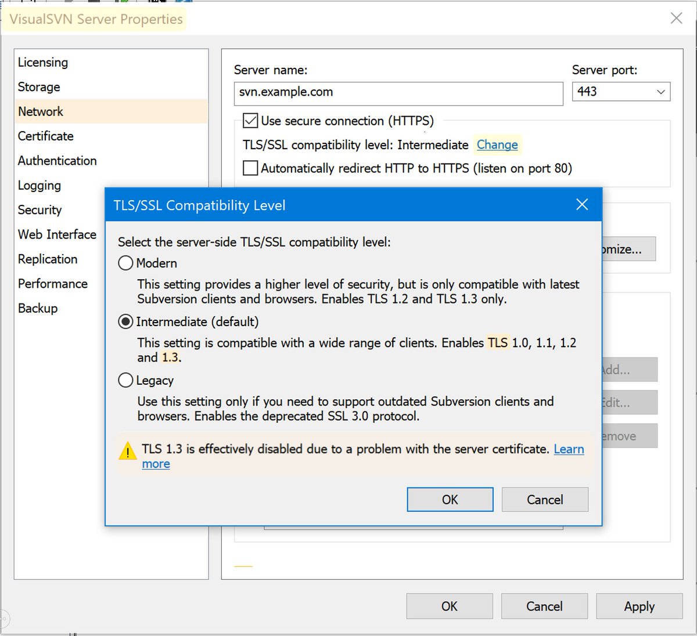Screen dimensions: 697x636
Task: Click the 'Enables the deprecated SSL 3.0 protocol' description
Action: point(307,416)
